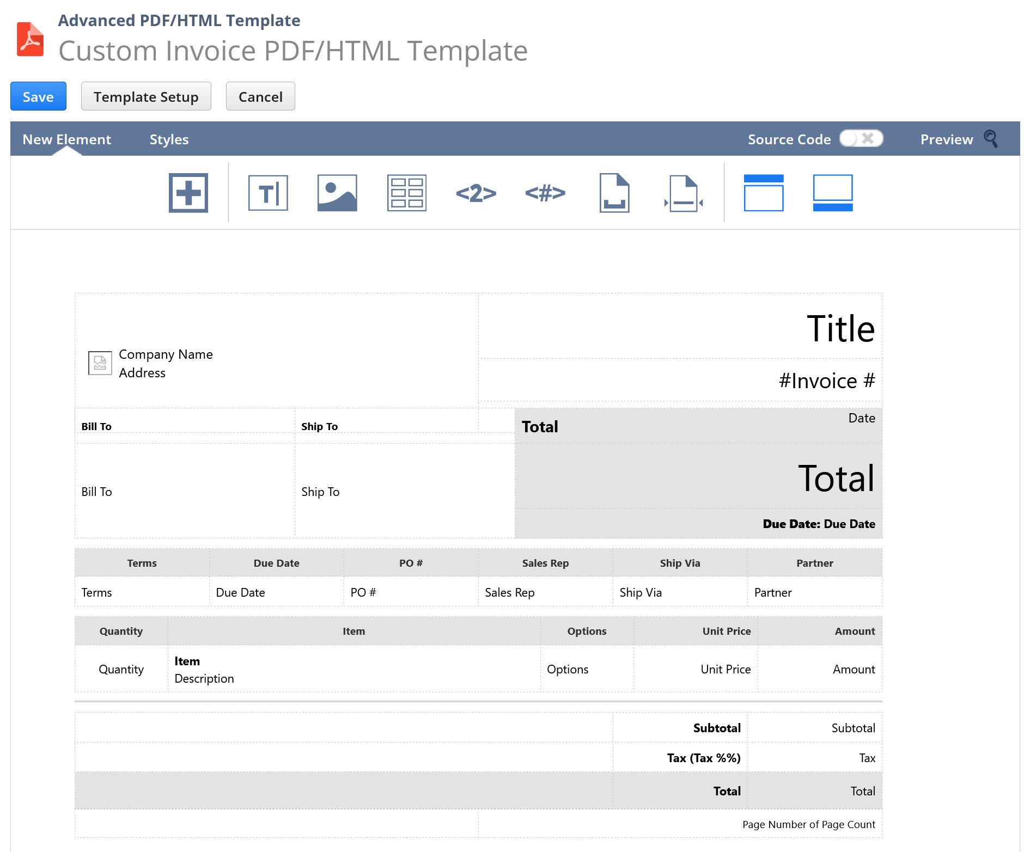Open the New Element tab
Image resolution: width=1024 pixels, height=852 pixels.
pos(67,139)
